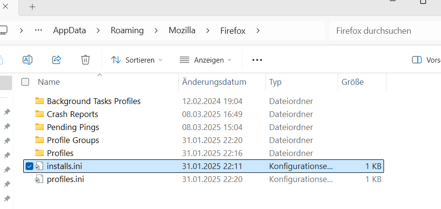Open the Sortieren dropdown
The image size is (441, 209).
pos(137,60)
